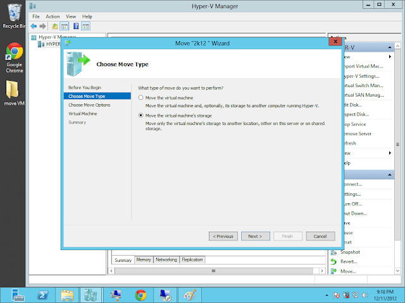The image size is (405, 303).
Task: Open the View menu
Action: point(71,16)
